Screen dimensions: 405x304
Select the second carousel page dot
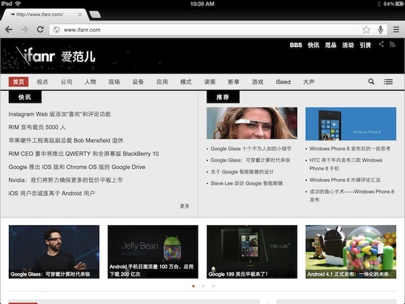tap(203, 286)
